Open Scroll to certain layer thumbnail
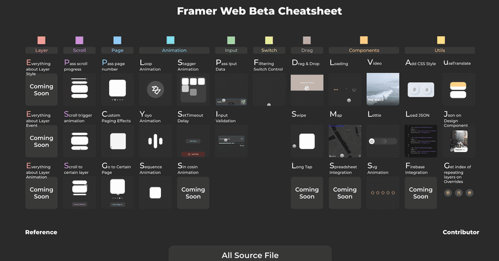This screenshot has height=261, width=499. coord(79,192)
